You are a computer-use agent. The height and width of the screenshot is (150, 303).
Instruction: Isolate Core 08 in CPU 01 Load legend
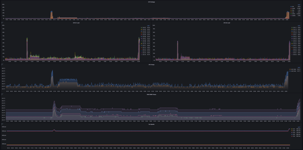(144, 40)
